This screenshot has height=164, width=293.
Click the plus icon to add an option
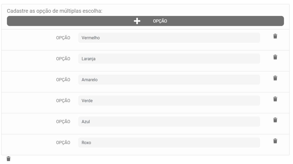coord(137,21)
